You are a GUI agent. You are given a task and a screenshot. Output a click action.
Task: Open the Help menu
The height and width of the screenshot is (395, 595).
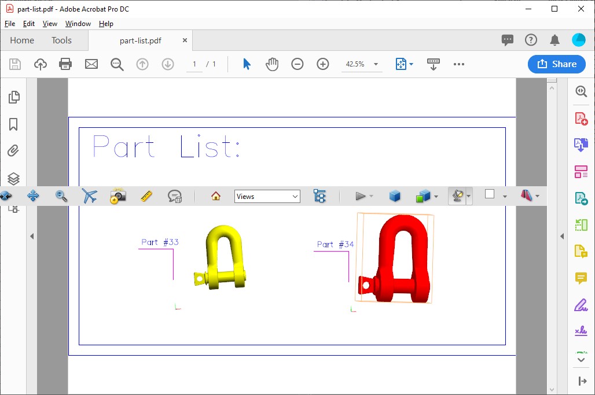tap(106, 24)
